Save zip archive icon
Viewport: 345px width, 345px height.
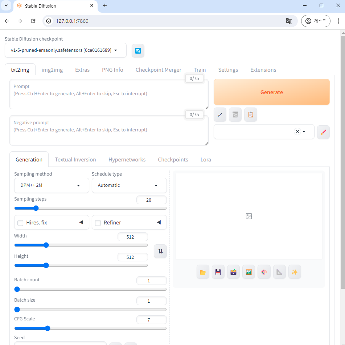pyautogui.click(x=233, y=272)
